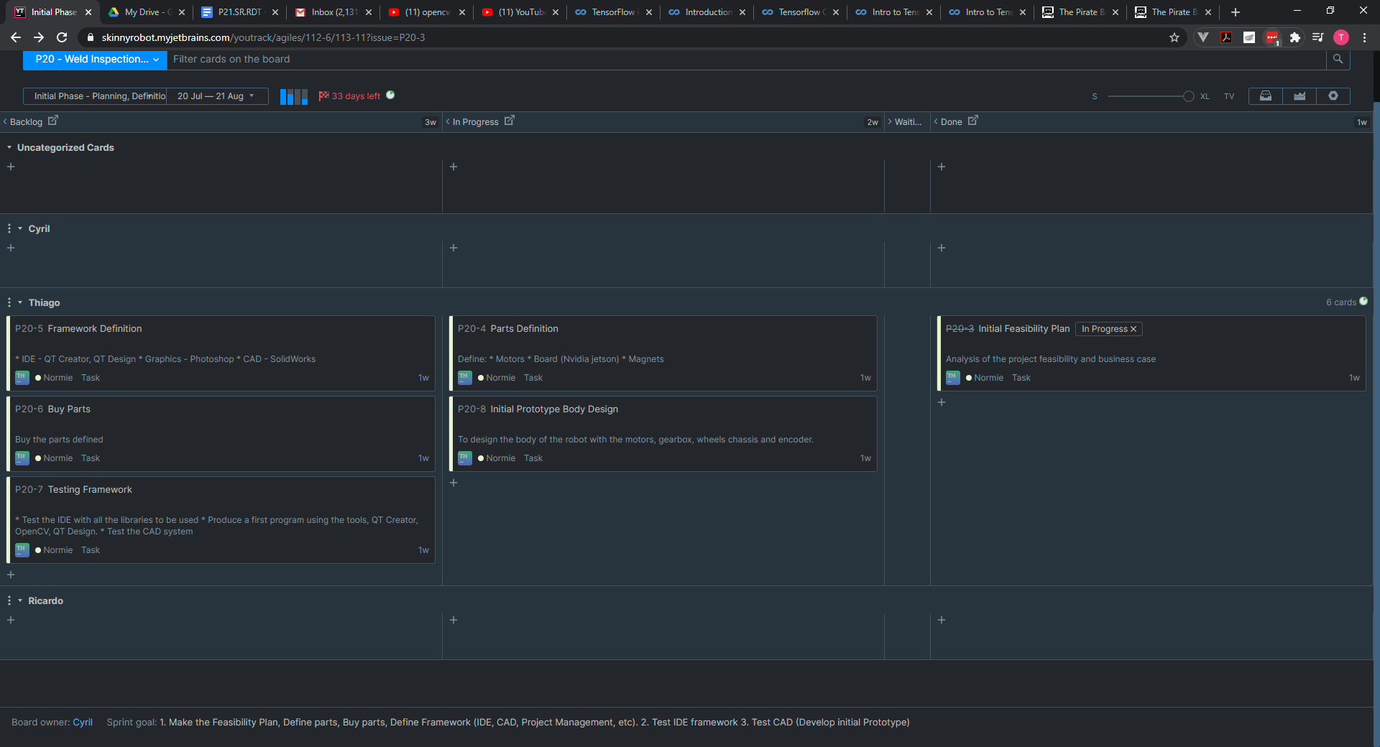Click the board owner Cyril link
This screenshot has width=1380, height=747.
click(83, 723)
